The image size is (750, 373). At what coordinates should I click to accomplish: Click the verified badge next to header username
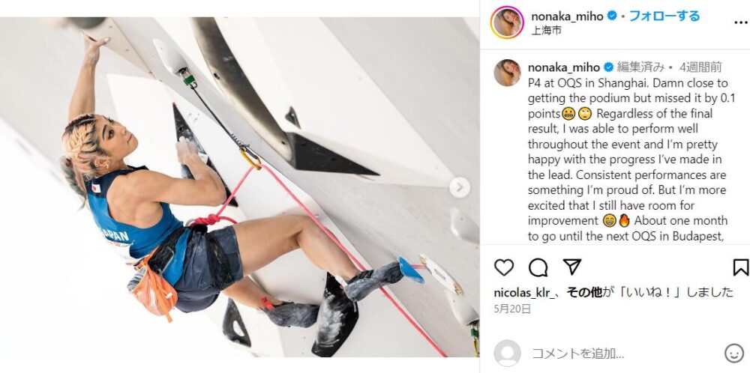click(612, 16)
